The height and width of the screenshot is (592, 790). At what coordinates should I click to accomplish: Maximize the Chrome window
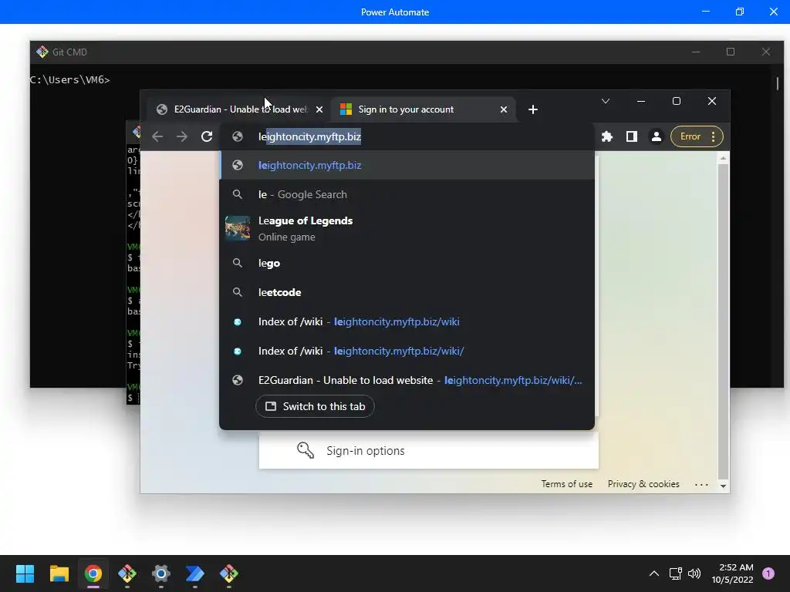[677, 101]
